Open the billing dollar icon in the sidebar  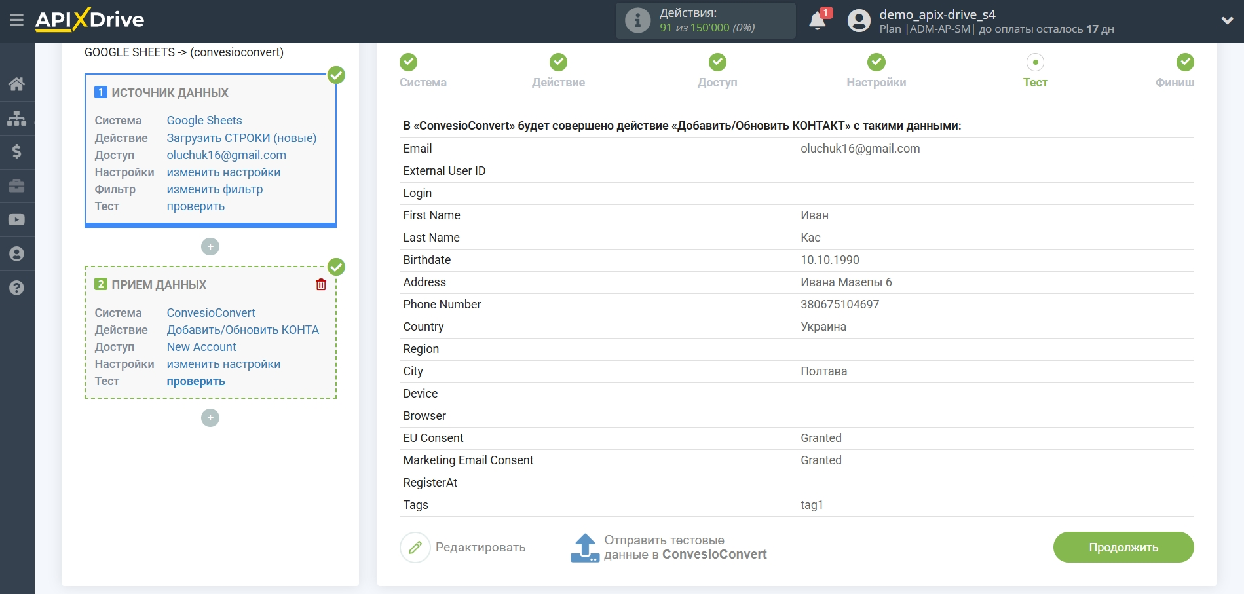(x=16, y=152)
